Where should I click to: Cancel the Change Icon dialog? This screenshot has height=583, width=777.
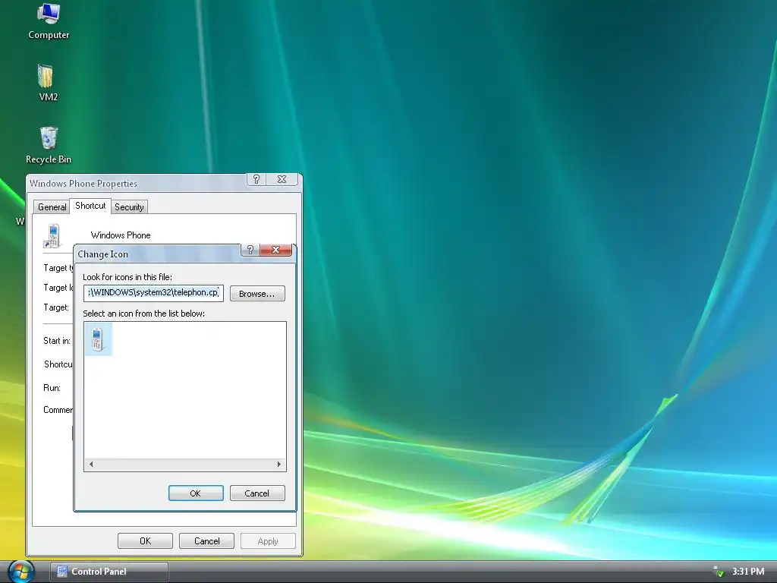[257, 493]
